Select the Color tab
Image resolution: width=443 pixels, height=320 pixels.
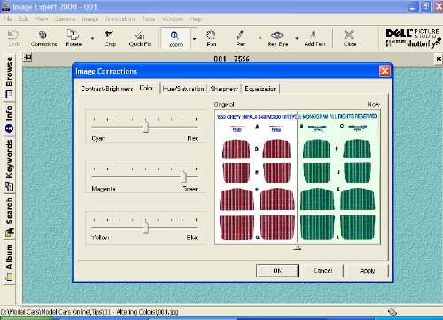146,88
